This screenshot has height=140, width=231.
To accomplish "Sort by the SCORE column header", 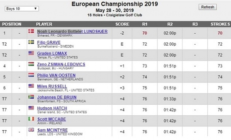I will click(122, 24).
